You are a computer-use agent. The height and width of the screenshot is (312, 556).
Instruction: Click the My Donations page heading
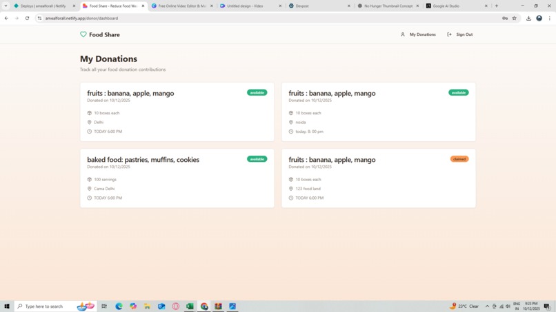click(x=108, y=59)
